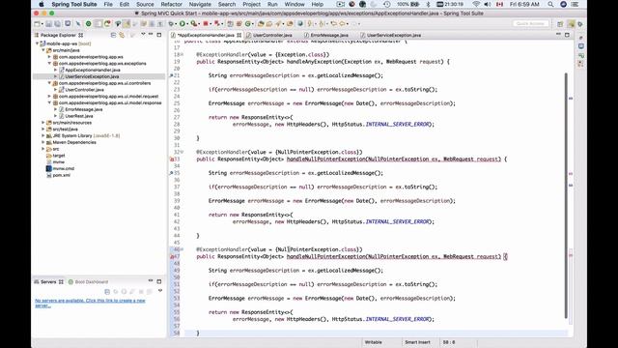
Task: Select the Spring perspective button at top right
Action: pos(571,24)
